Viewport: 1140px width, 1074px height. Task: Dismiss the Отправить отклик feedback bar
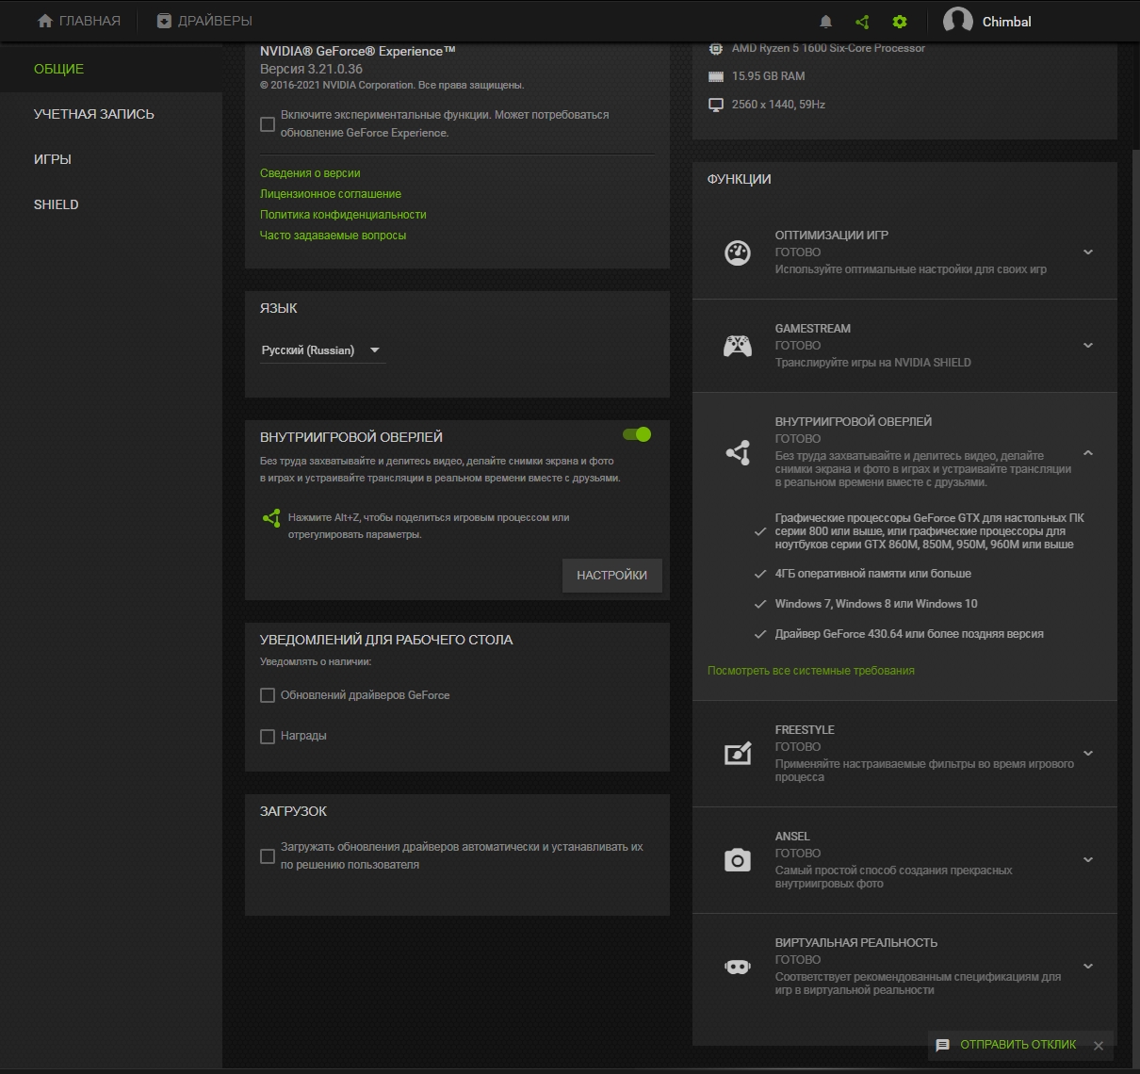(1099, 1045)
